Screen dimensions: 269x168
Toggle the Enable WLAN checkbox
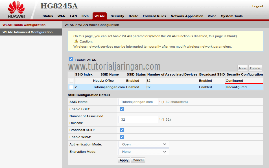click(x=71, y=59)
